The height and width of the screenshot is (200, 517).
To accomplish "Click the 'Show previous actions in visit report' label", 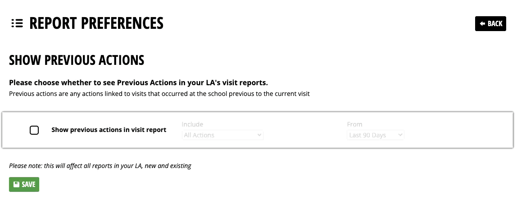I will click(109, 130).
